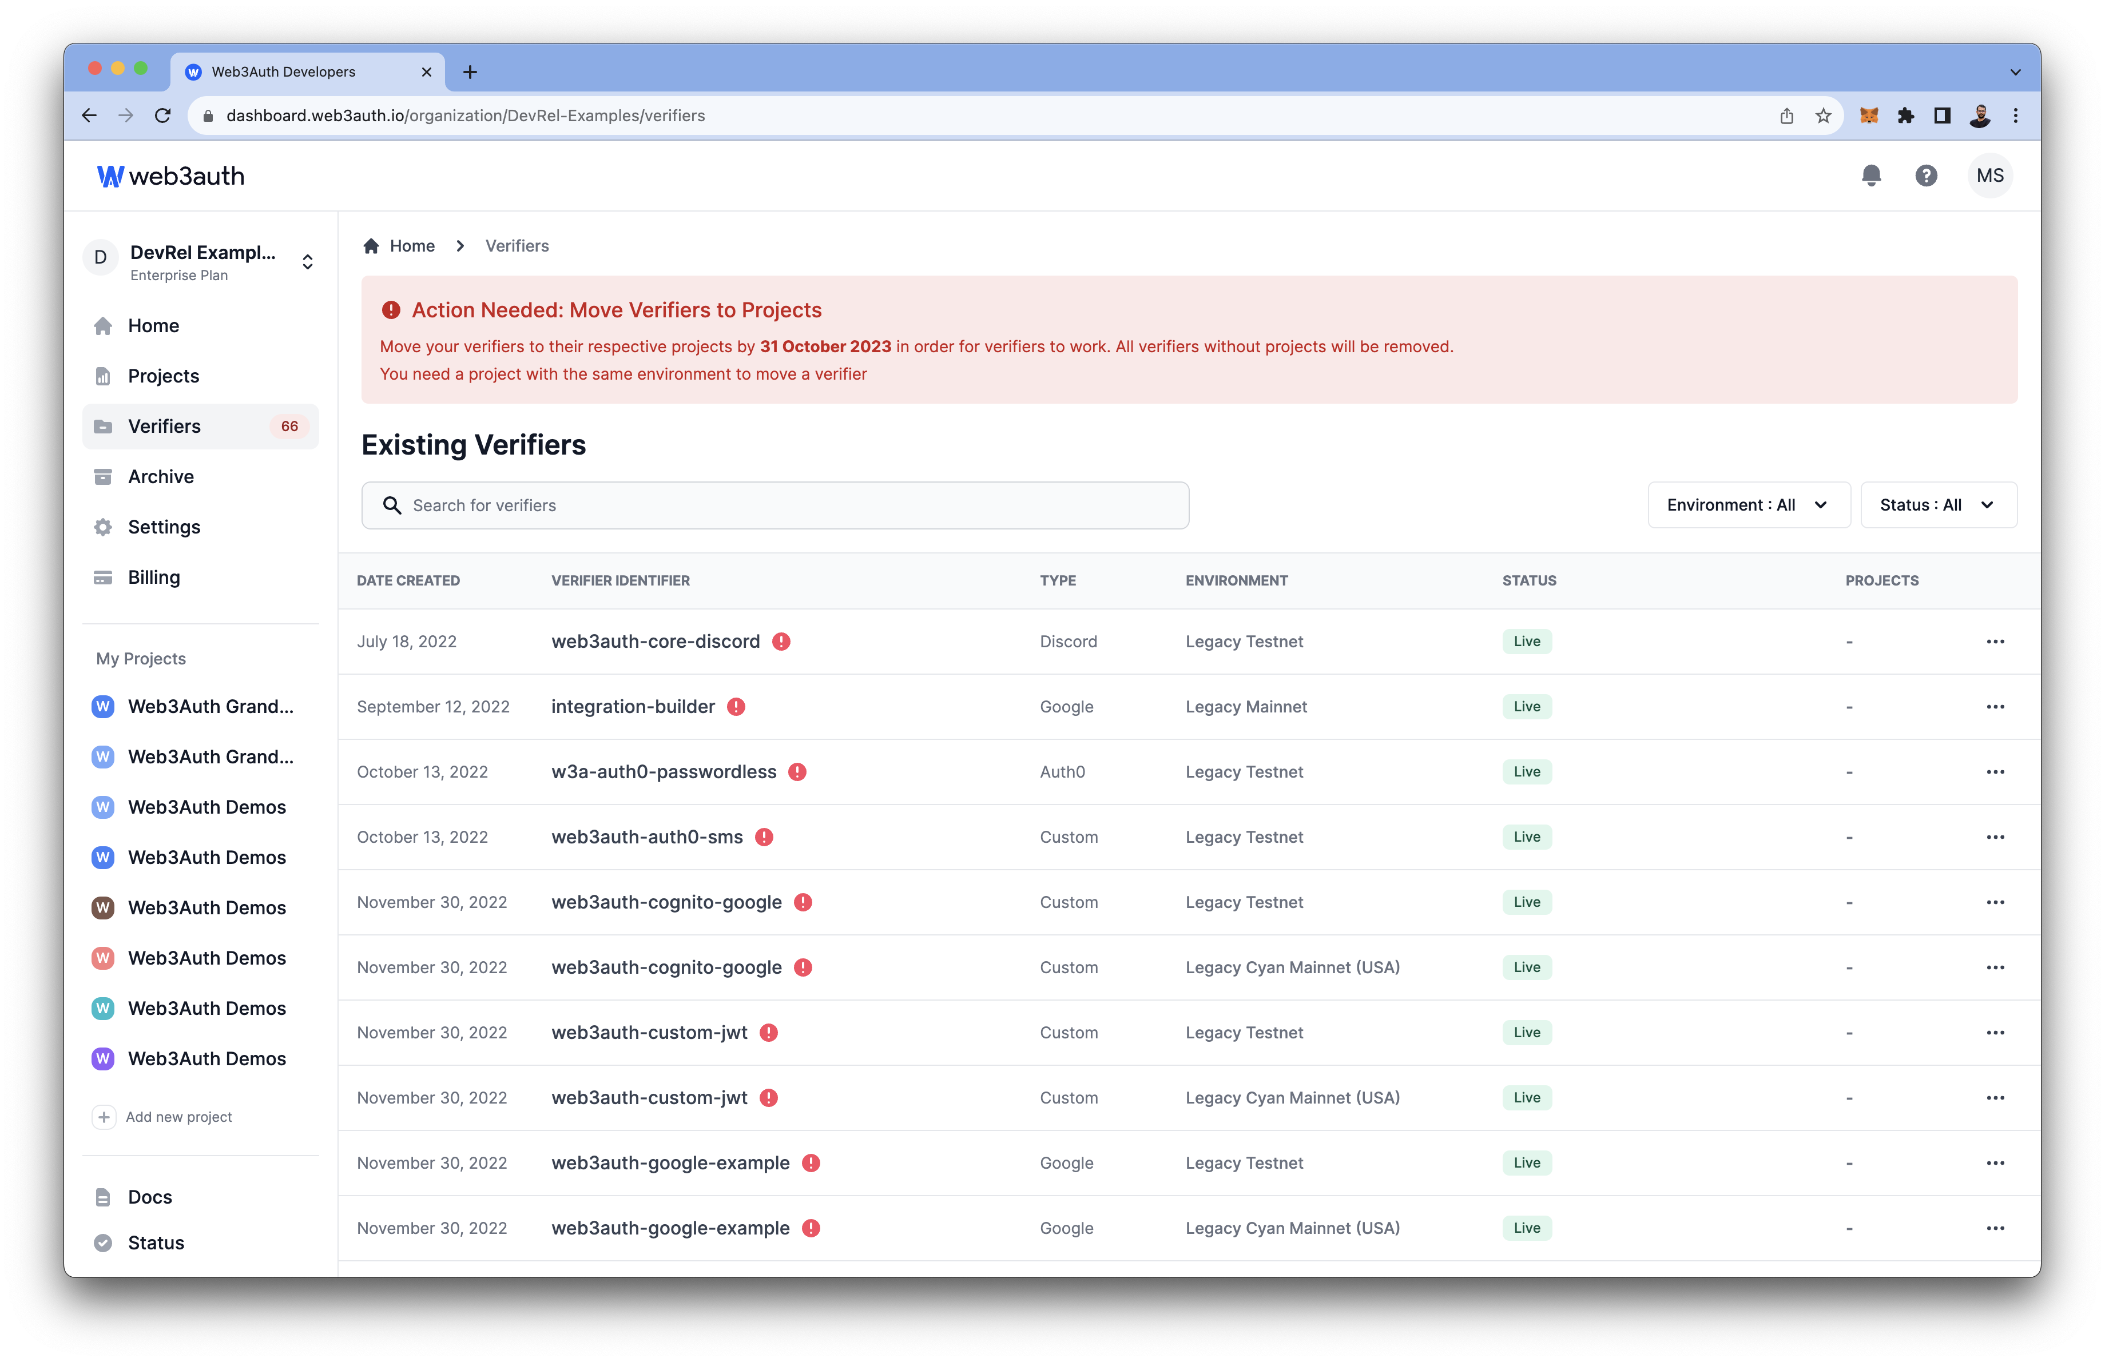Click the Date Created column header

[x=408, y=581]
